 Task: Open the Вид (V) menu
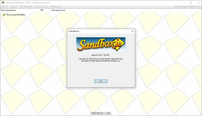click(x=14, y=6)
